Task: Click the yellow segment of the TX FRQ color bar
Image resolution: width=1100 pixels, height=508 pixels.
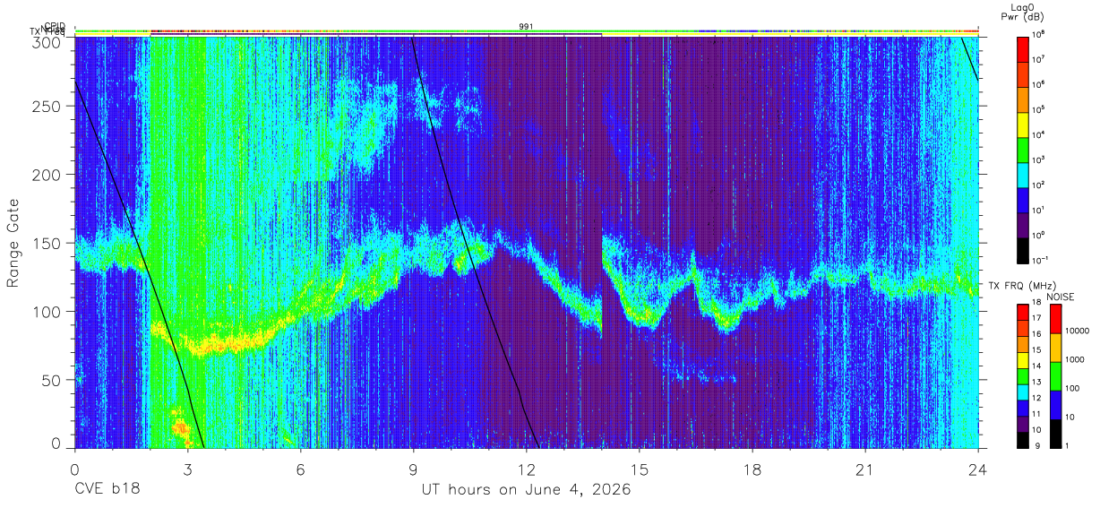Action: click(1022, 359)
